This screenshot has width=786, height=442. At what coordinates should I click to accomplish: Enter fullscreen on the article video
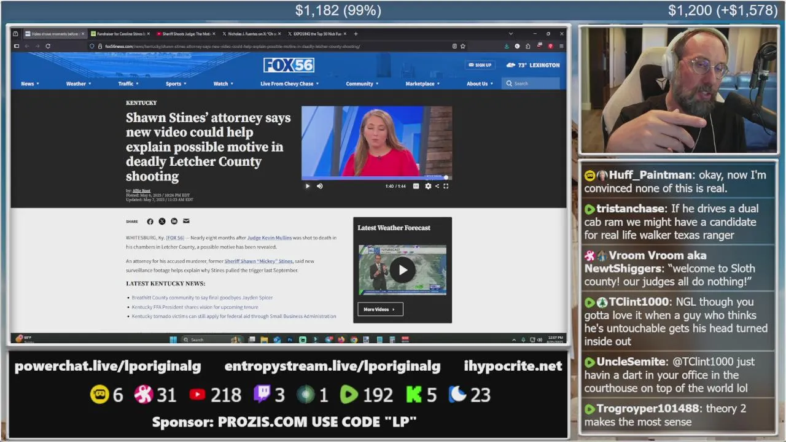click(x=446, y=186)
